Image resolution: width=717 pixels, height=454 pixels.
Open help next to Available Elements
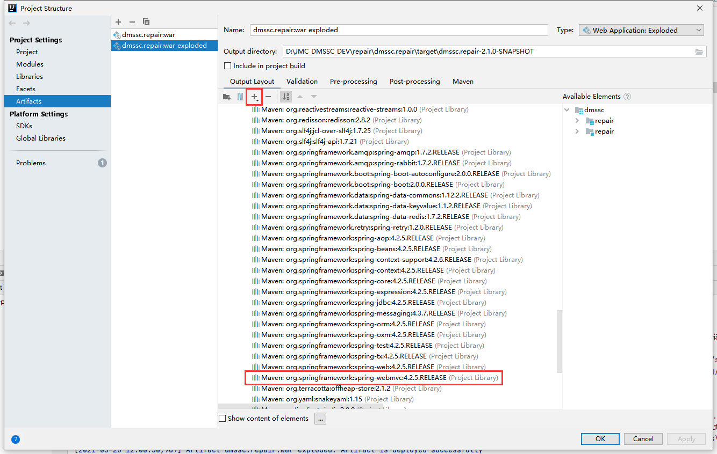[x=627, y=97]
